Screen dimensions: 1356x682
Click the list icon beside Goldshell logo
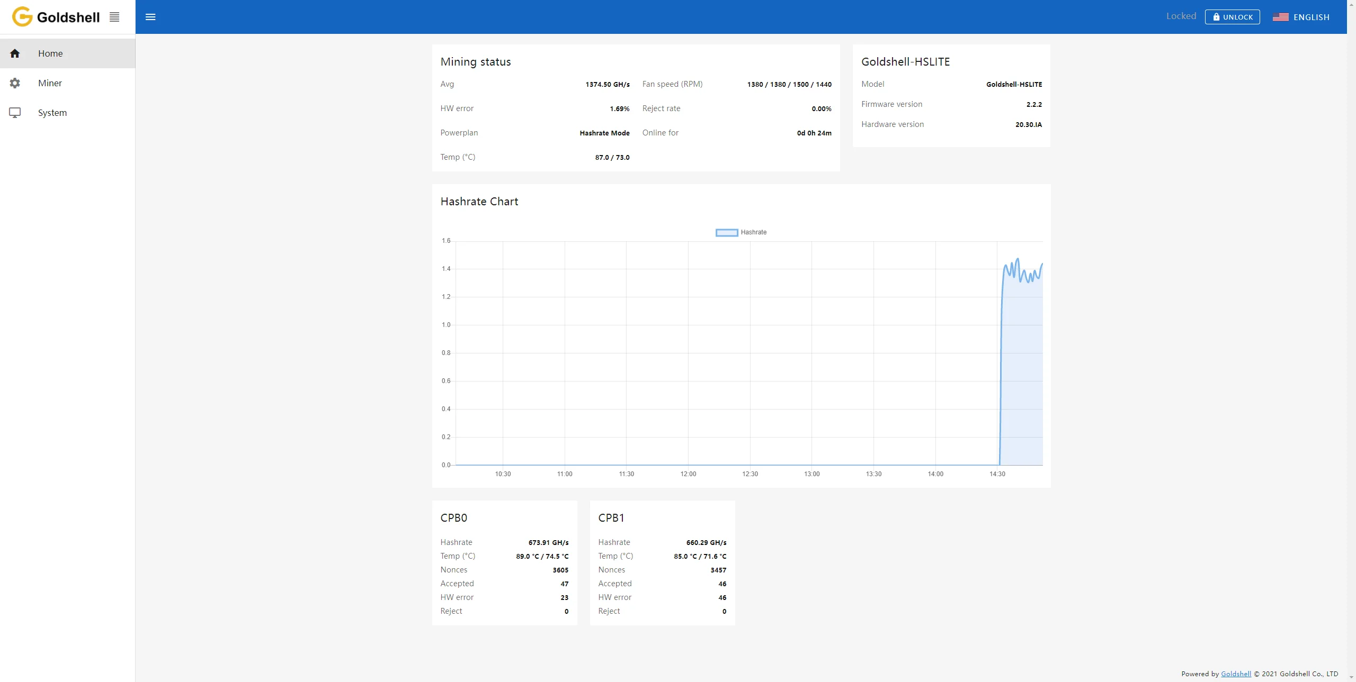(x=114, y=17)
